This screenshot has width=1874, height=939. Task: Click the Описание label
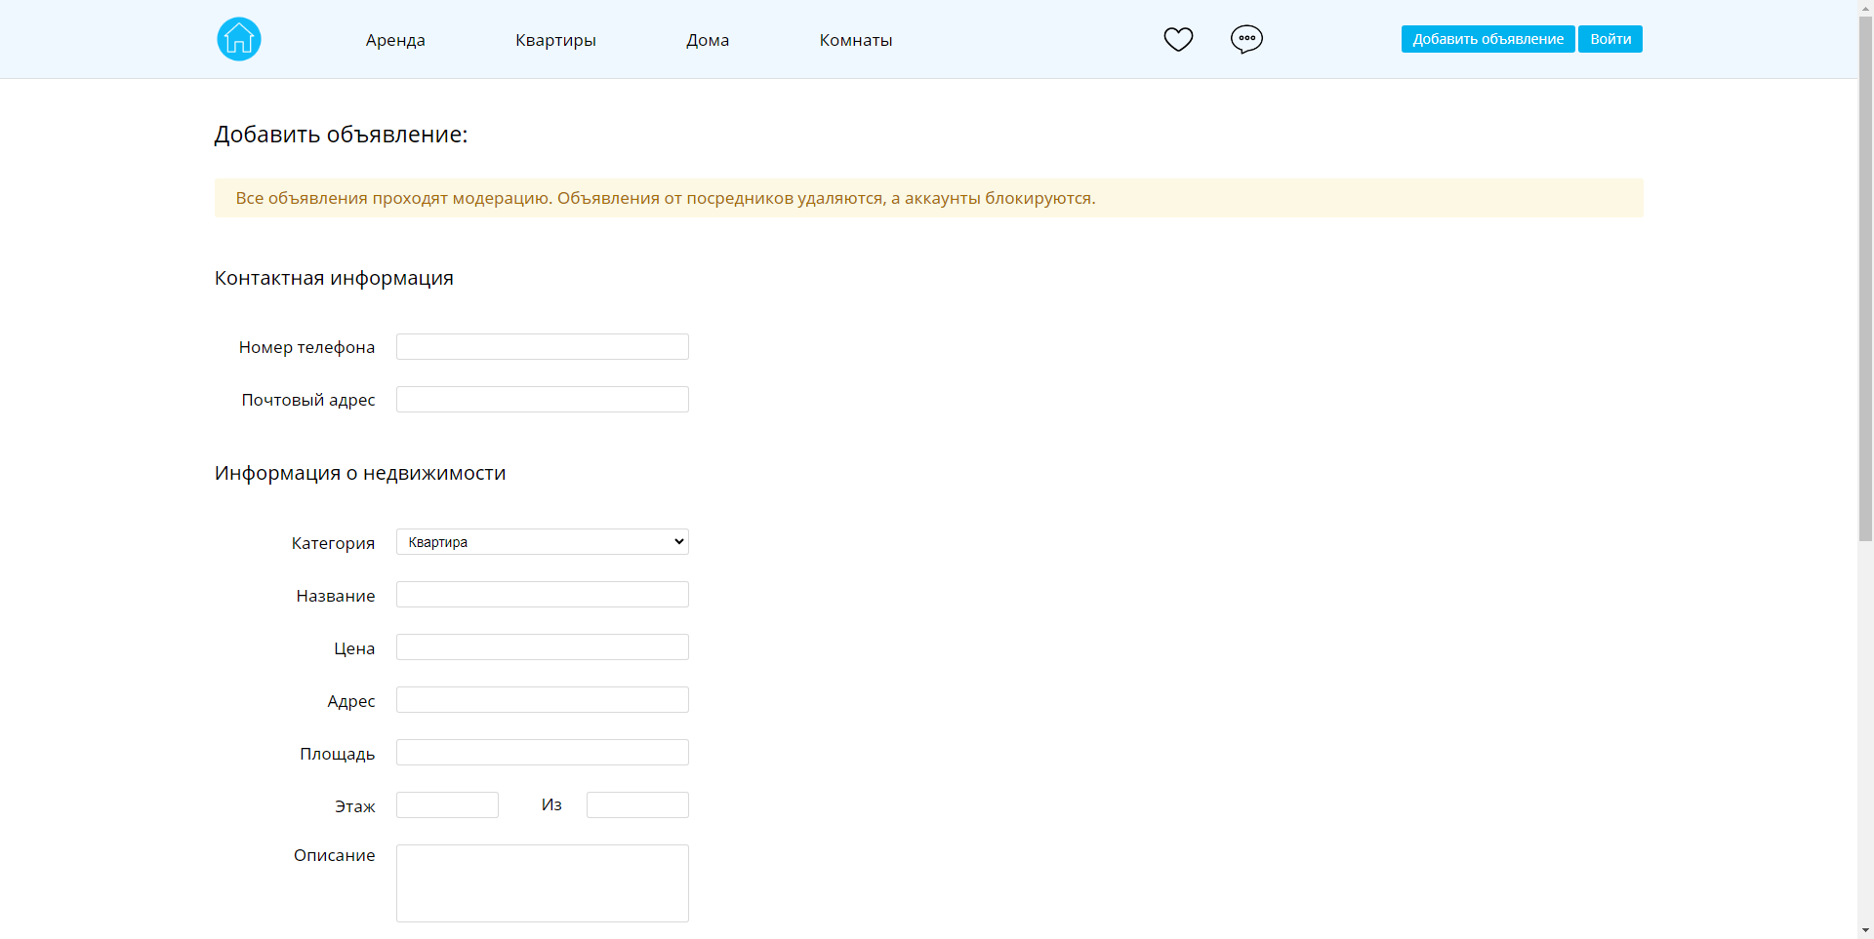coord(334,855)
